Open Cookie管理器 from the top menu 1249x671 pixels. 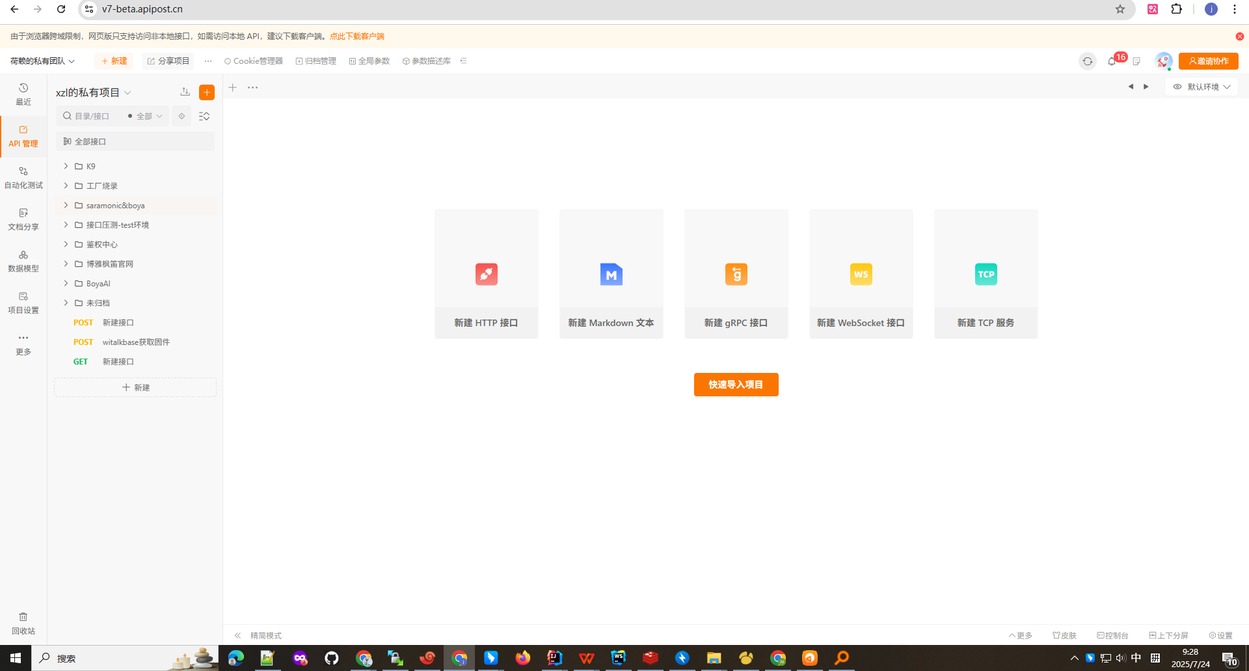point(254,61)
